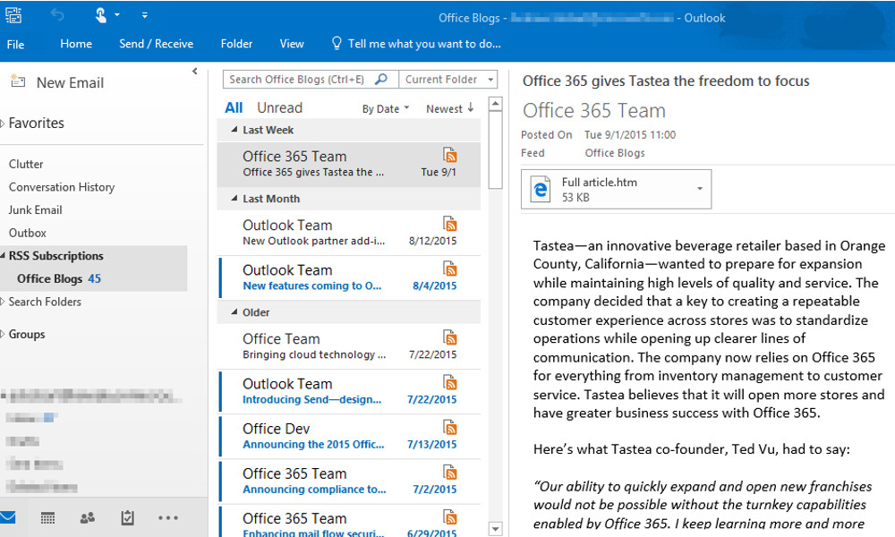Open Office 365 Team message dated Tue 9/1
Screen dimensions: 895x537
coord(349,165)
